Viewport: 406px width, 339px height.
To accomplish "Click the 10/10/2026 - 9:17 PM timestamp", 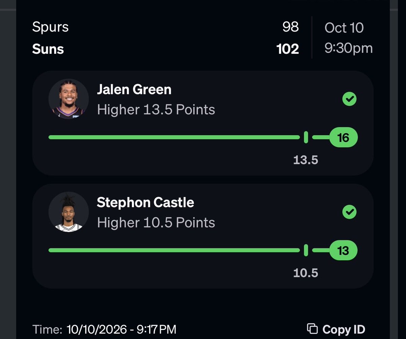I will coord(121,329).
